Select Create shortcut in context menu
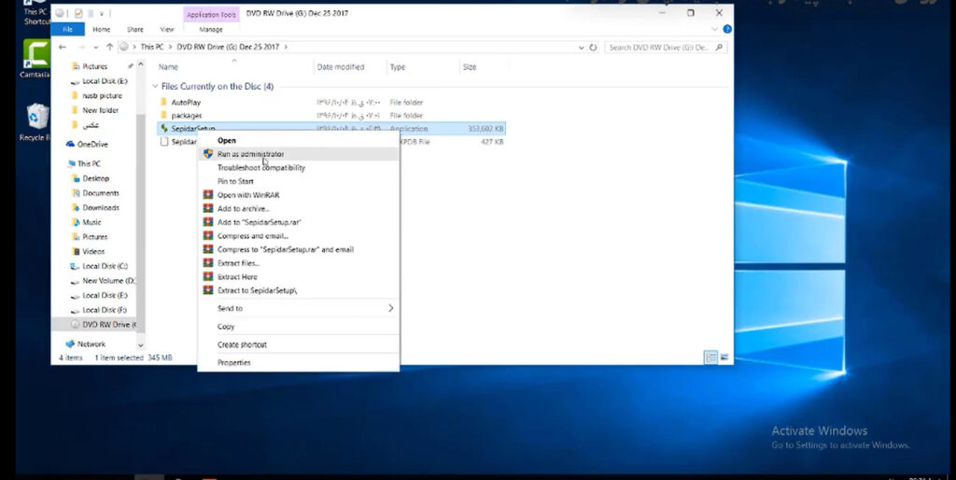Image resolution: width=956 pixels, height=480 pixels. click(299, 344)
